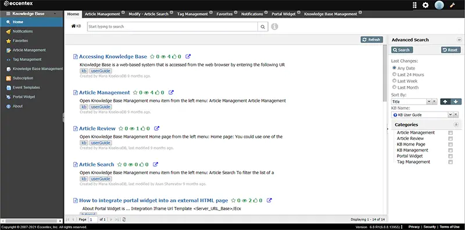
Task: Check Article Review category
Action: [450, 139]
